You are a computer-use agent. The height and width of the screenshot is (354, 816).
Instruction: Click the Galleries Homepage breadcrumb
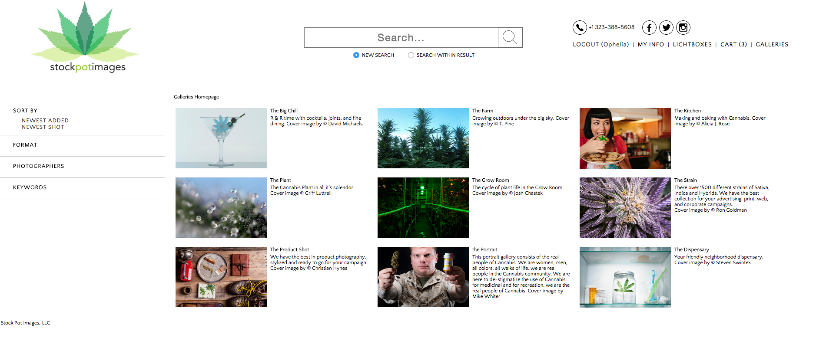pos(196,97)
